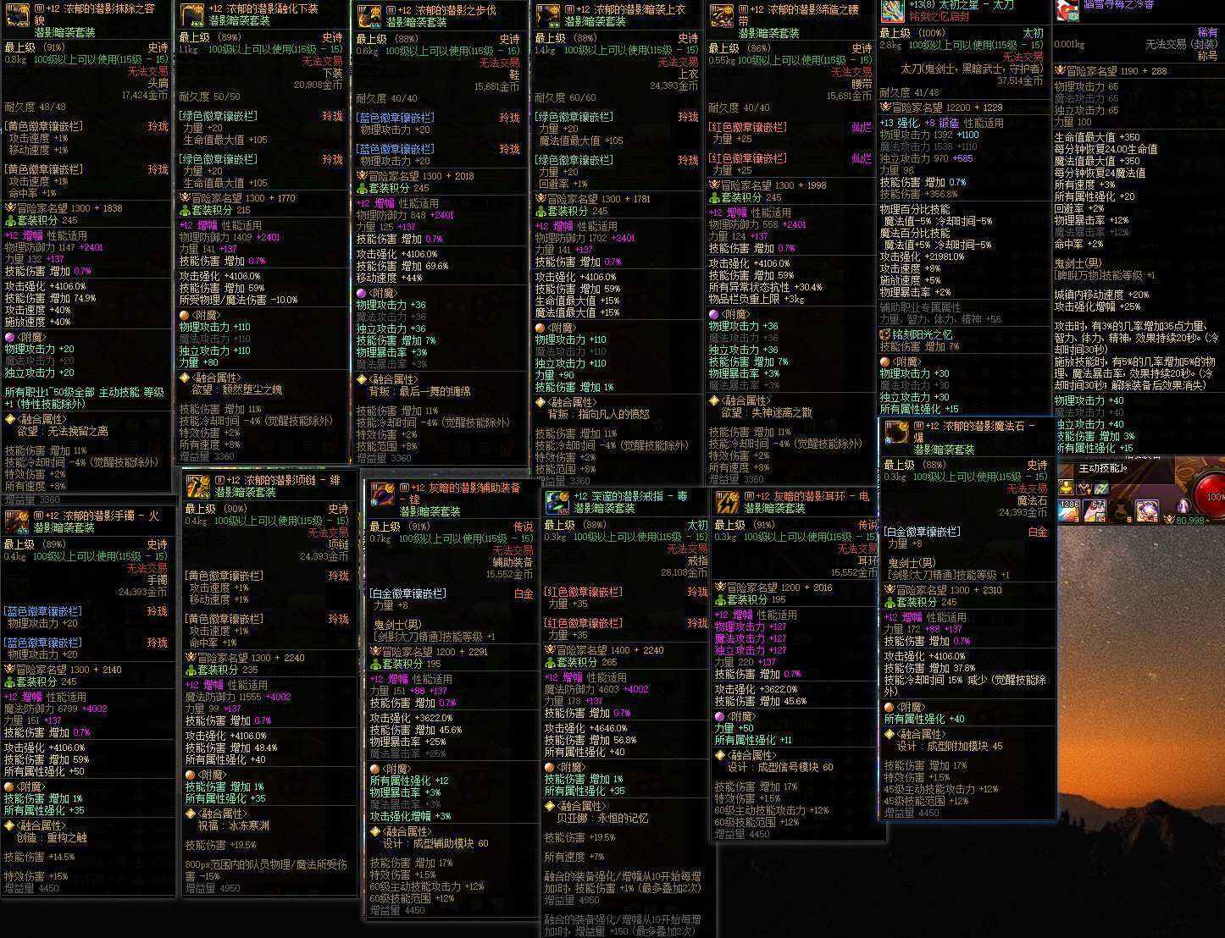Click quick slot 4 skill icon showing 671
The width and height of the screenshot is (1225, 938).
(x=1095, y=510)
